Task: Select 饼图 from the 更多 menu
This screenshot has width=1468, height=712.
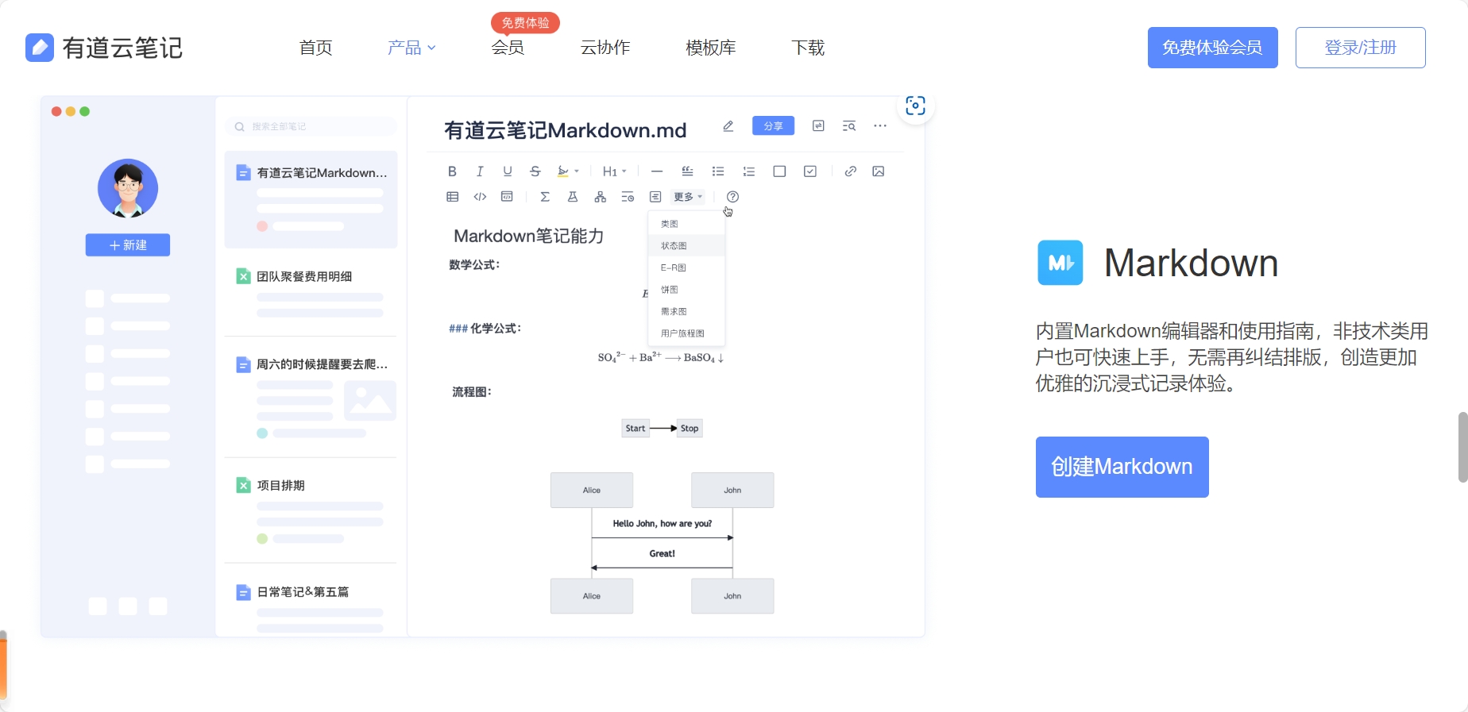Action: point(687,290)
